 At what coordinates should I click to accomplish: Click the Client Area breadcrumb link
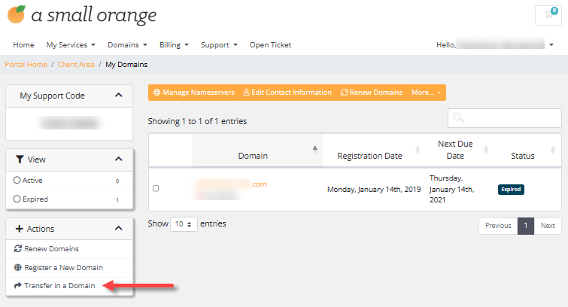point(76,65)
